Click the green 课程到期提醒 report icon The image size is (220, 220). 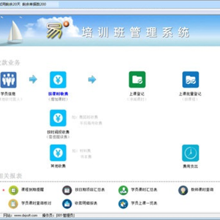click(13, 190)
